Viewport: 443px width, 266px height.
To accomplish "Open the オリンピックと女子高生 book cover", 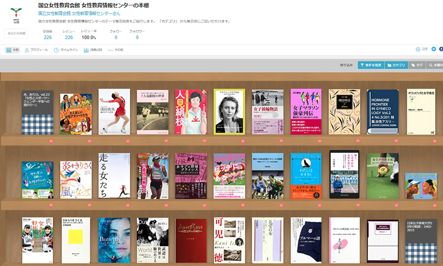I will point(421,111).
